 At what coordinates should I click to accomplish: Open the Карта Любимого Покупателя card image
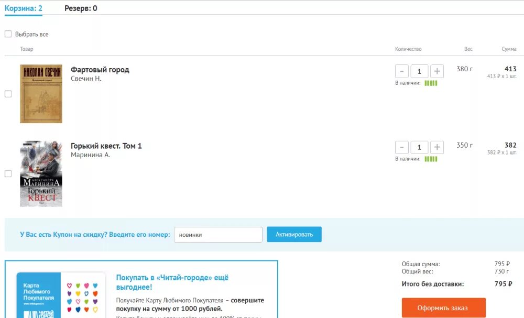pos(61,295)
